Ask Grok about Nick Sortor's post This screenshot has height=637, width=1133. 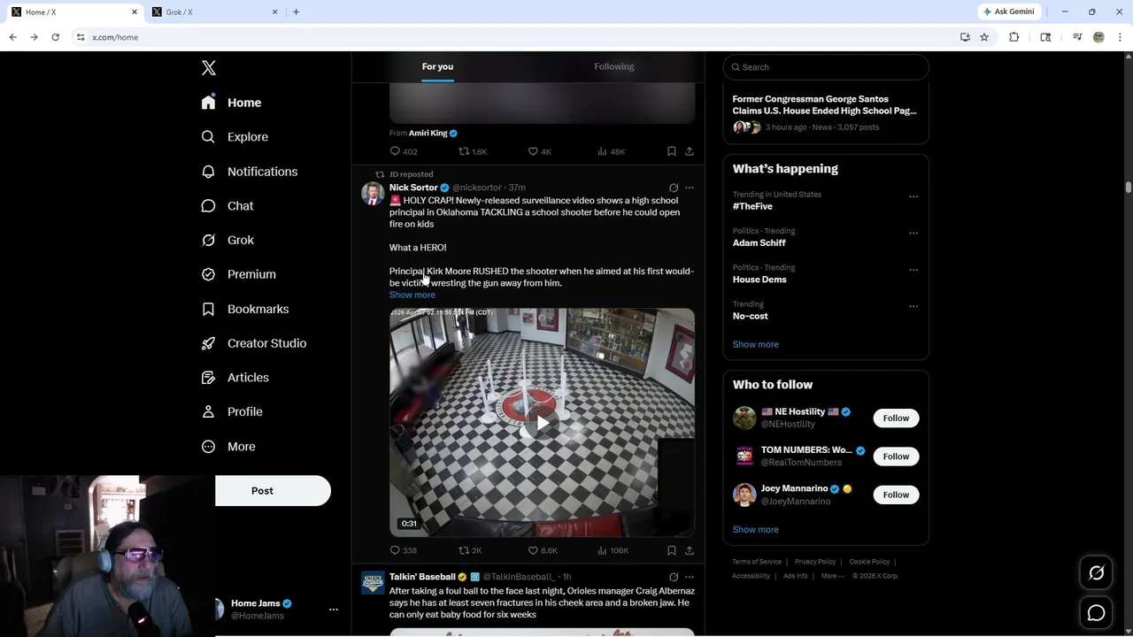pos(674,188)
